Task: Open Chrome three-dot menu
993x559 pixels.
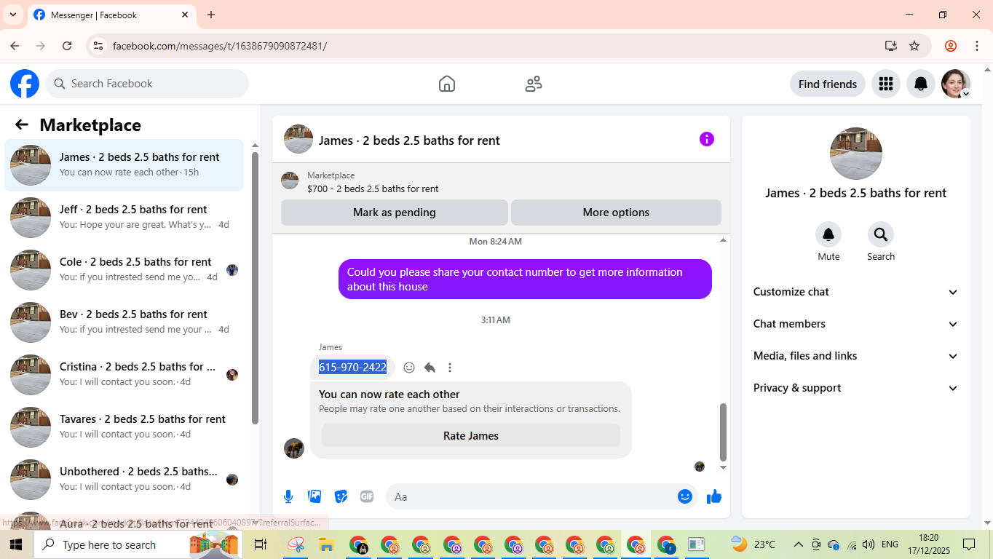Action: point(977,46)
